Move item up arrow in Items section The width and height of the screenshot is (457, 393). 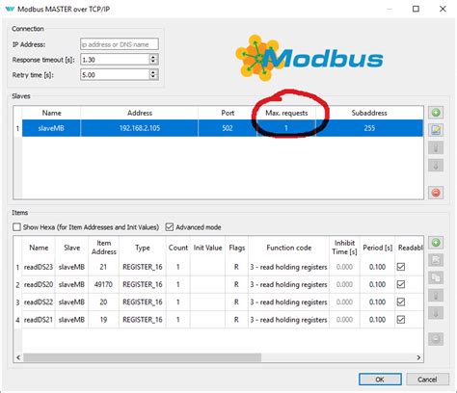pos(436,295)
